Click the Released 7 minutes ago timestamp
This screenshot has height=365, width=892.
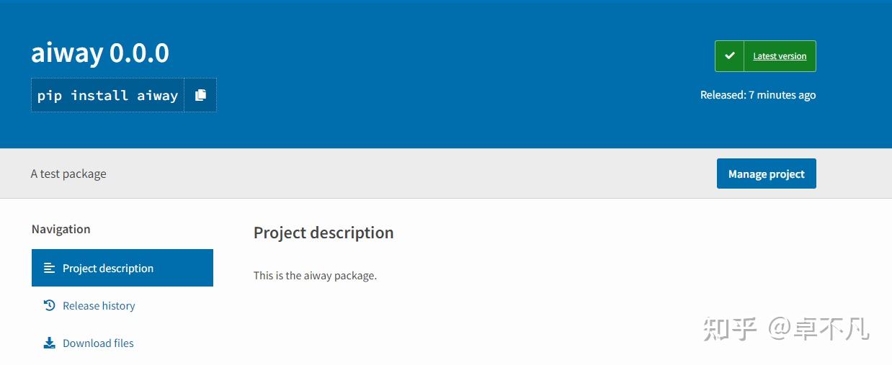[758, 95]
